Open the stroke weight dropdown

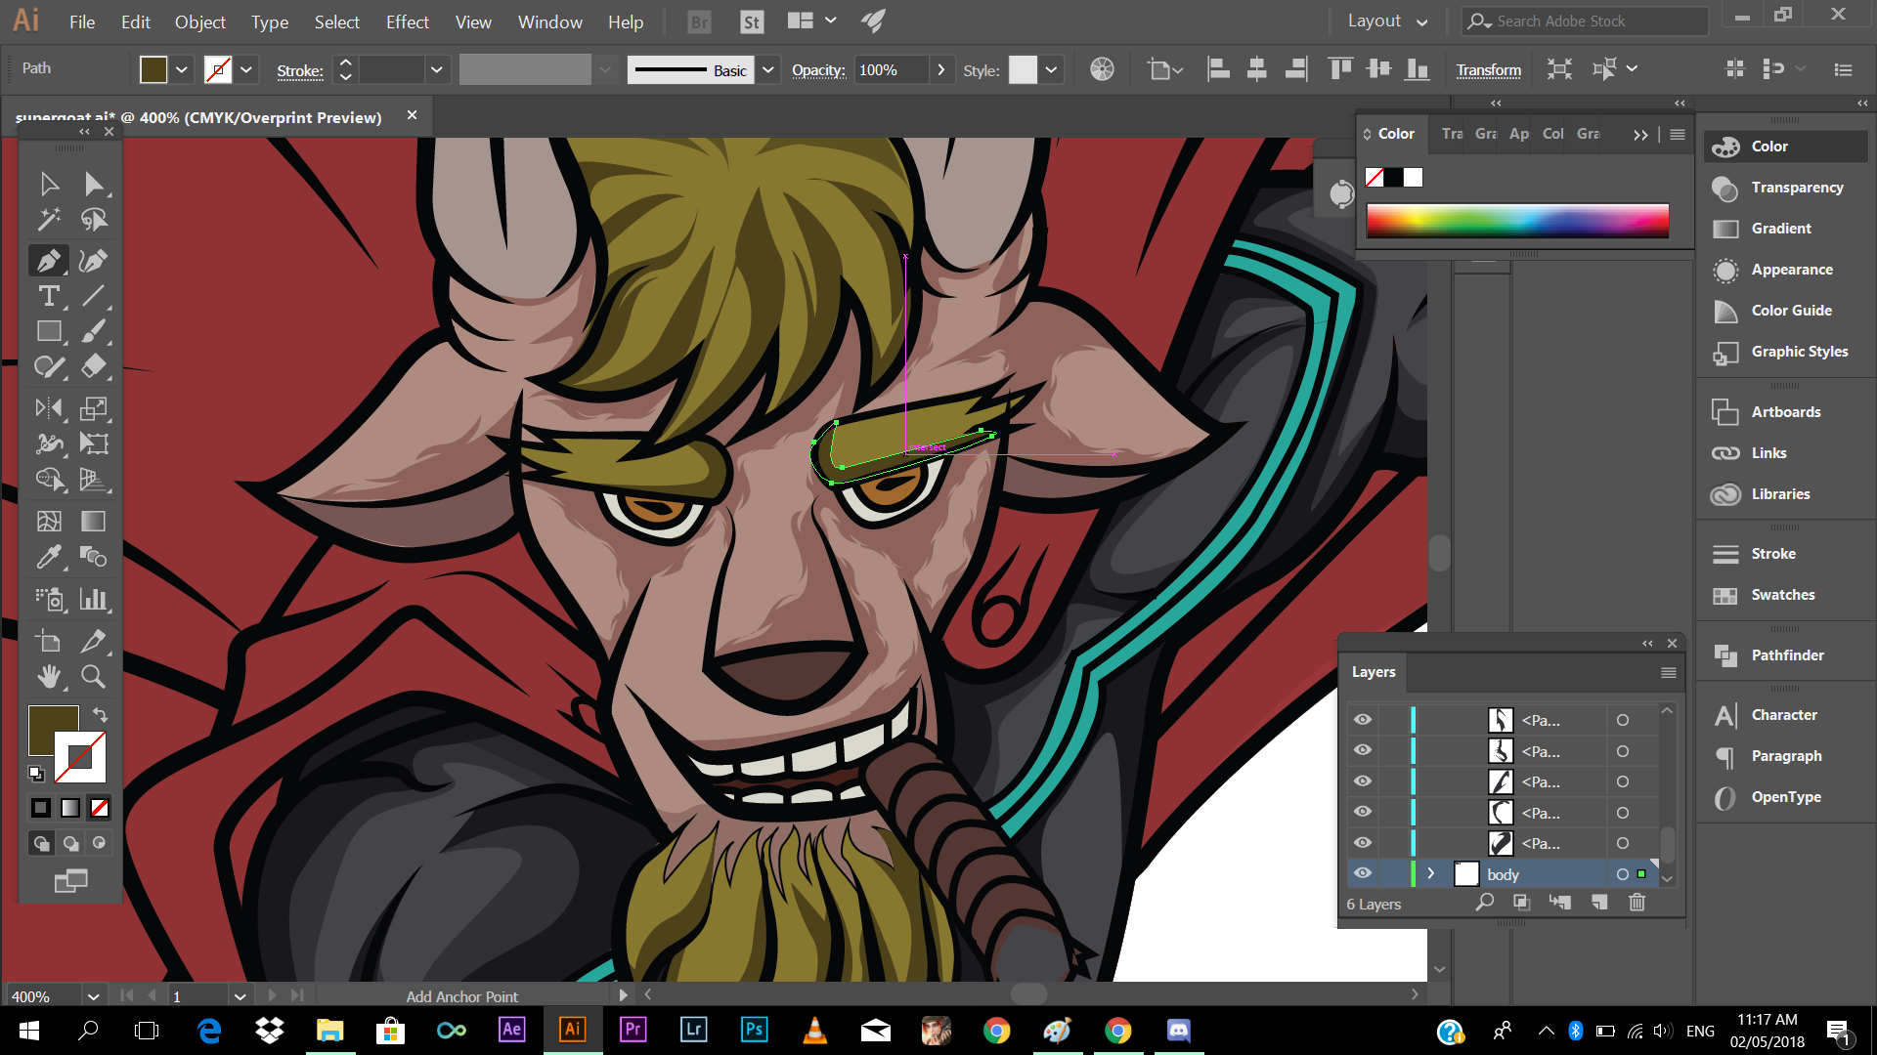437,69
